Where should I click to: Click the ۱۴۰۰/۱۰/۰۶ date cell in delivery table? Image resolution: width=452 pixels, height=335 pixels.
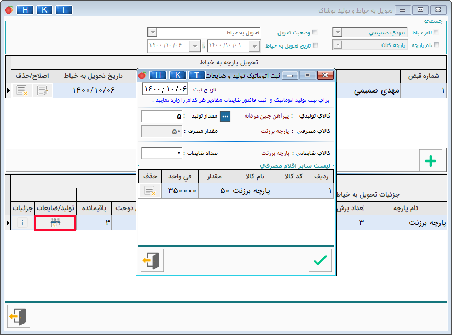(94, 90)
